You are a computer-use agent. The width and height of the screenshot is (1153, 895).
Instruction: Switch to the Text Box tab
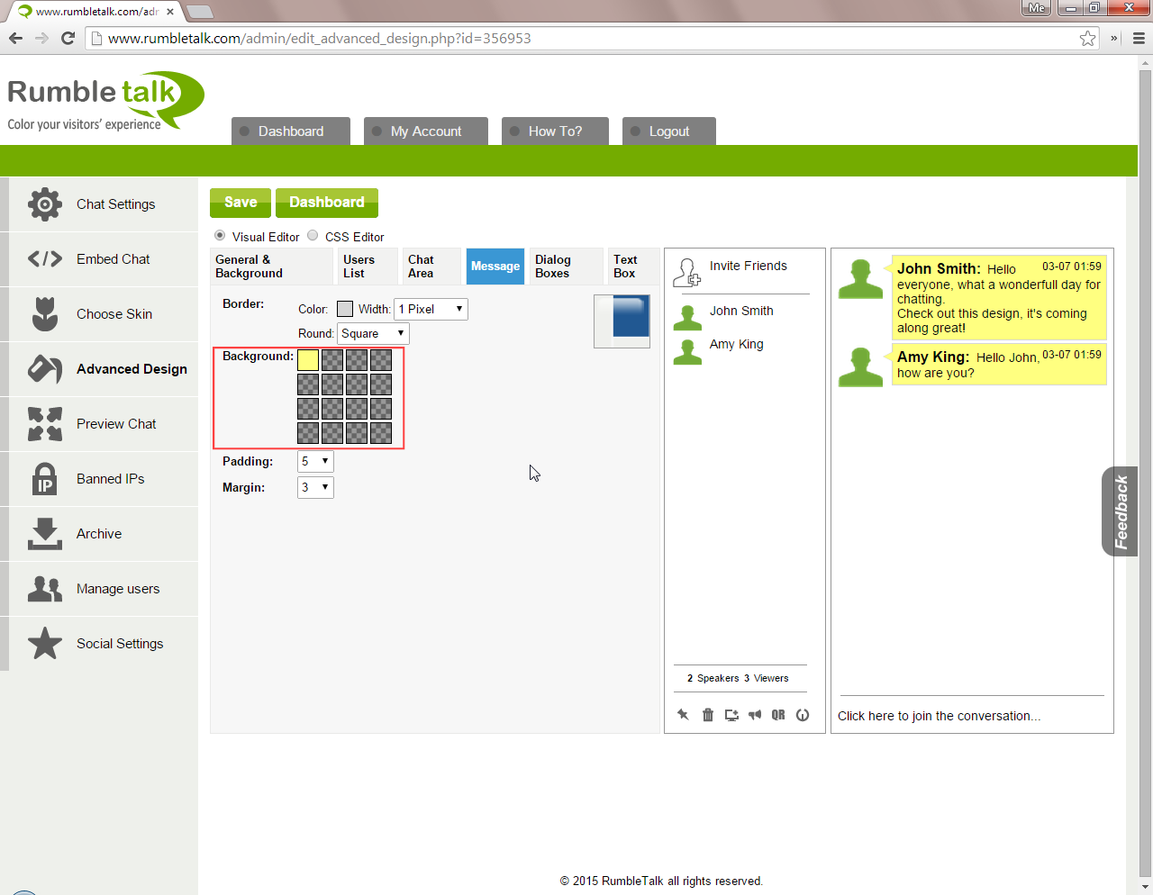(x=634, y=267)
